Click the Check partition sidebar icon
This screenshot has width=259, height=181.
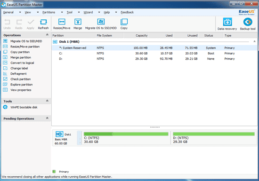(x=5, y=79)
